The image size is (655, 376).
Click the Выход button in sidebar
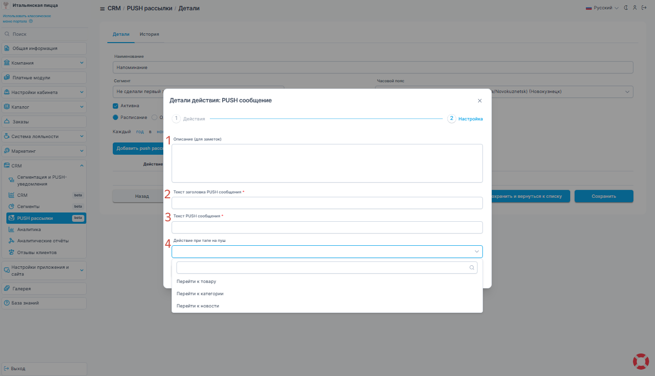[44, 369]
